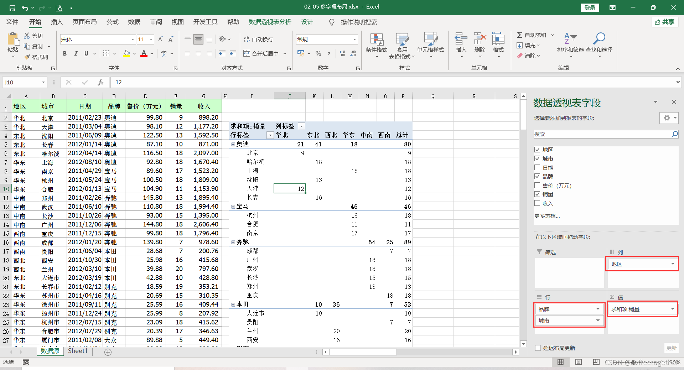Click the Cut scissors icon
This screenshot has height=370, width=684.
(x=27, y=36)
